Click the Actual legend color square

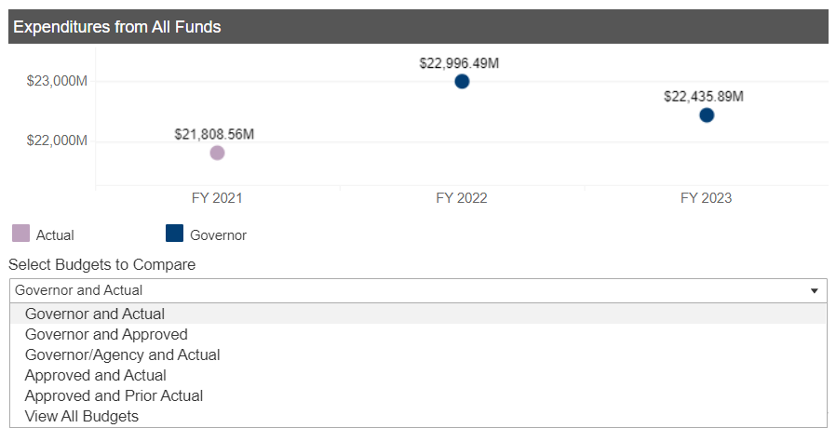point(20,234)
